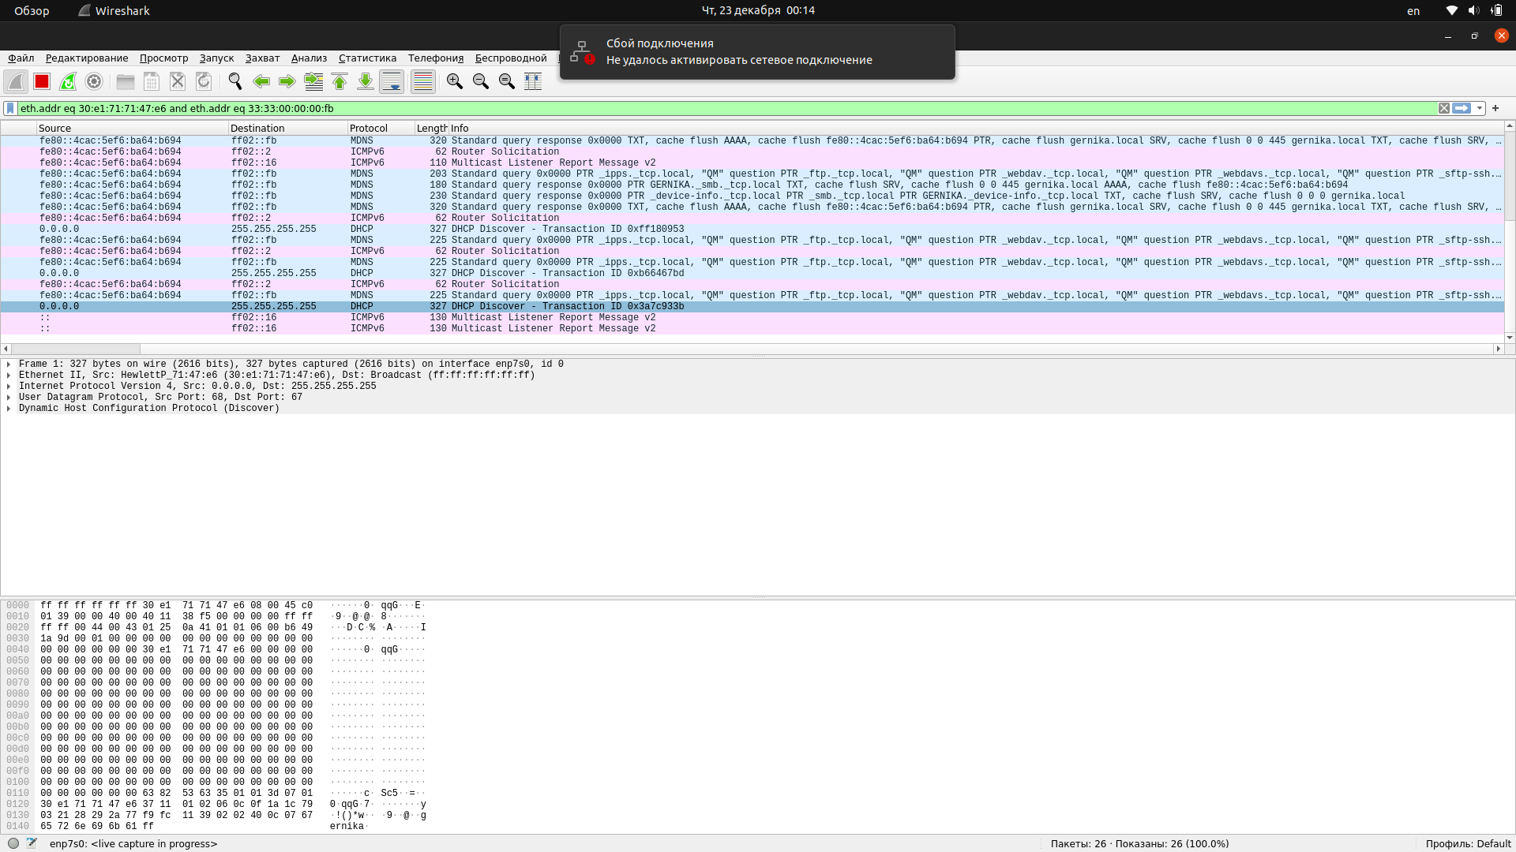Image resolution: width=1516 pixels, height=852 pixels.
Task: Click the volume icon in system tray
Action: (1473, 10)
